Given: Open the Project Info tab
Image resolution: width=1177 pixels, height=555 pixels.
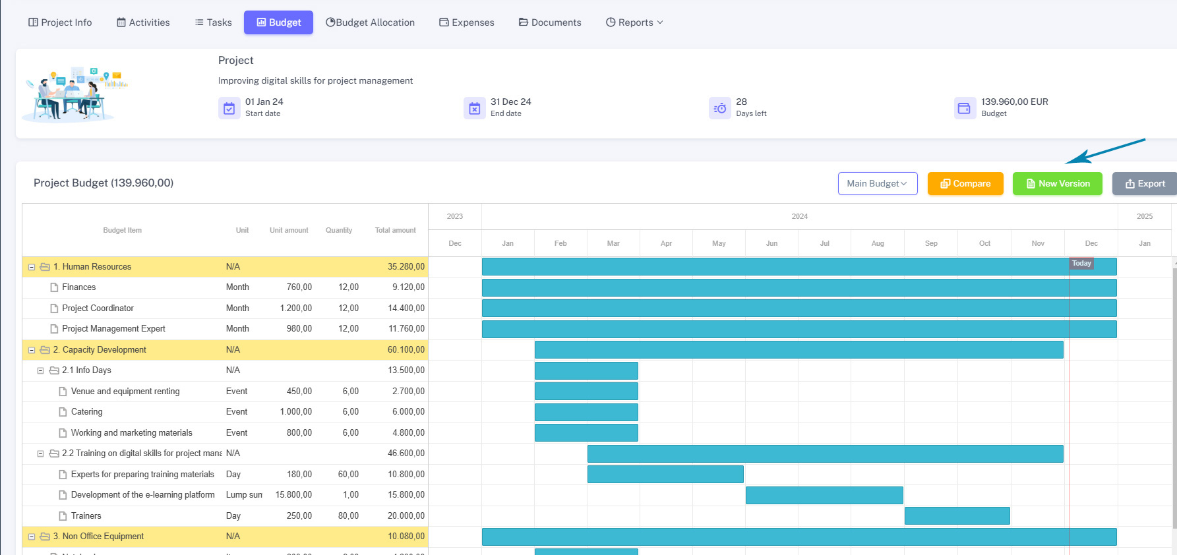Looking at the screenshot, I should pyautogui.click(x=60, y=22).
